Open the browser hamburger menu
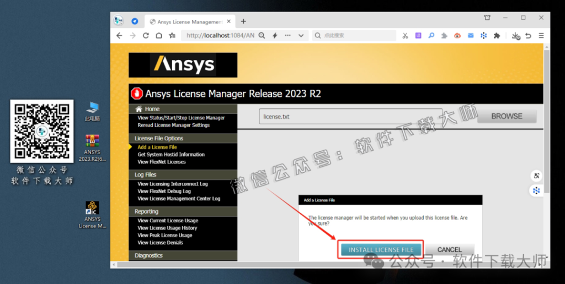The width and height of the screenshot is (565, 284). pos(541,36)
